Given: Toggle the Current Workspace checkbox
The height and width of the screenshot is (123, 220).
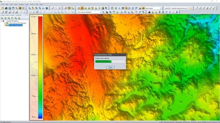Looking at the screenshot, I should [x=3, y=21].
